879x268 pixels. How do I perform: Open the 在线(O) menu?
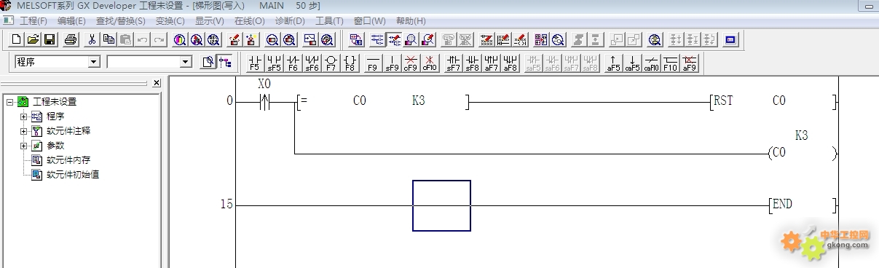249,21
